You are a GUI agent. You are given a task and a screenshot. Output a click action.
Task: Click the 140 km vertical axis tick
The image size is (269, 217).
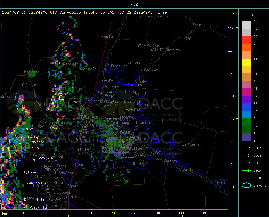click(231, 28)
